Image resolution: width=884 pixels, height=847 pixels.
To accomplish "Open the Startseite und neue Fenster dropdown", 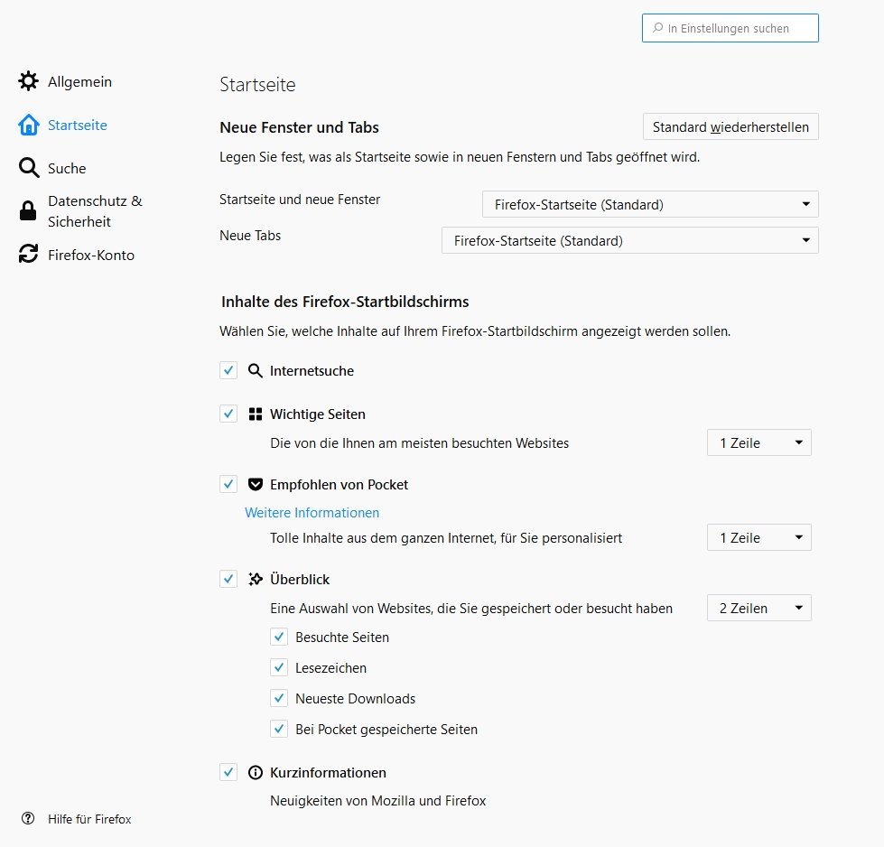I will click(x=650, y=205).
